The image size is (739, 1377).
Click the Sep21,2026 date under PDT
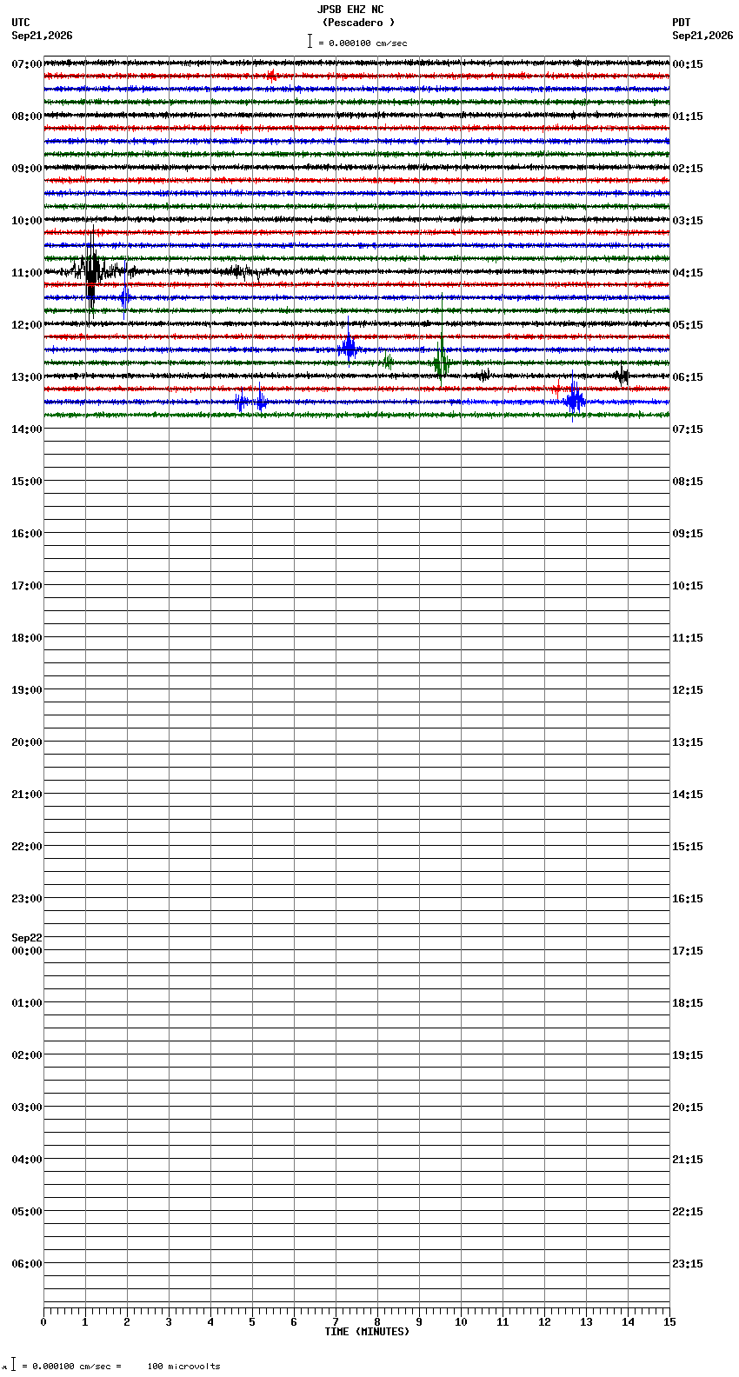click(x=702, y=36)
